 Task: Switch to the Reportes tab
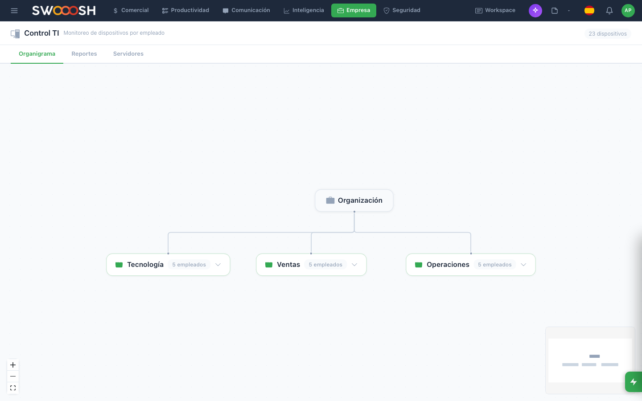pyautogui.click(x=84, y=53)
